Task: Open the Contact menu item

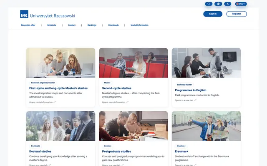Action: 72,25
